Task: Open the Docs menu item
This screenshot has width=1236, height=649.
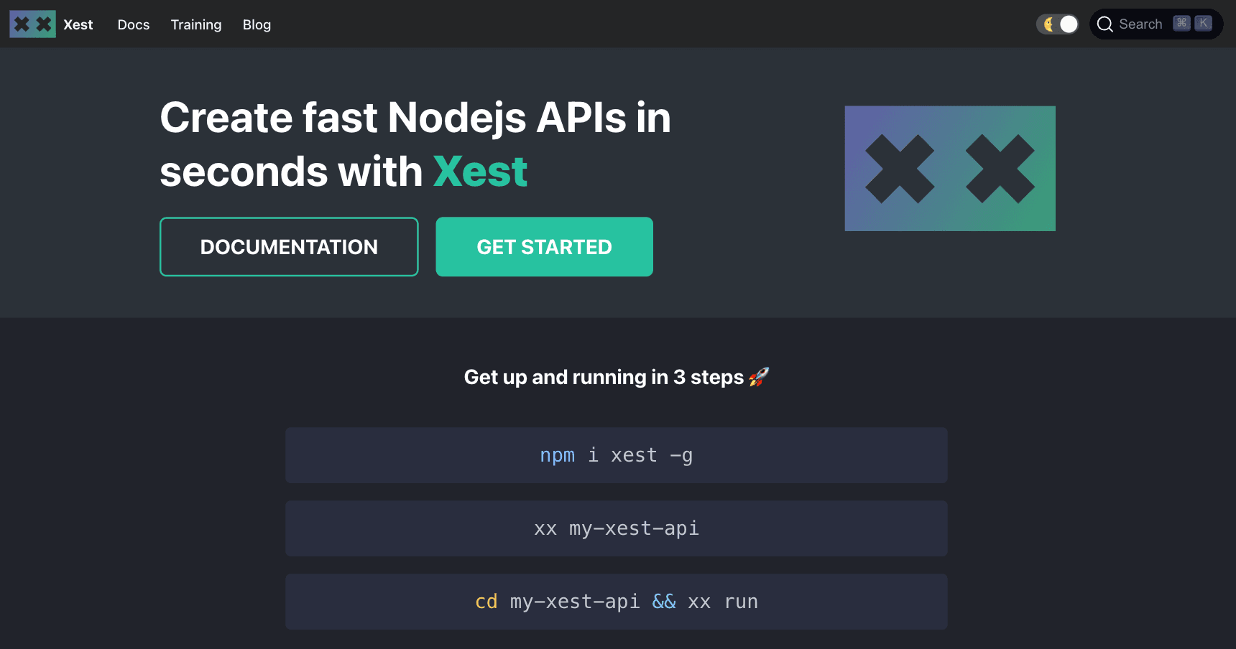Action: click(134, 24)
